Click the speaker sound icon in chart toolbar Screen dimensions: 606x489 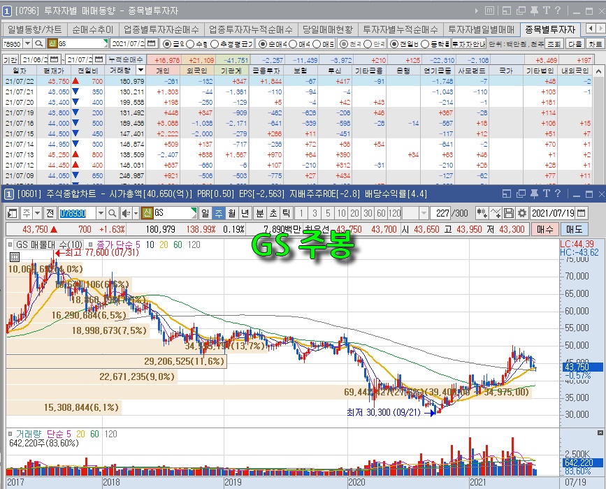126,213
